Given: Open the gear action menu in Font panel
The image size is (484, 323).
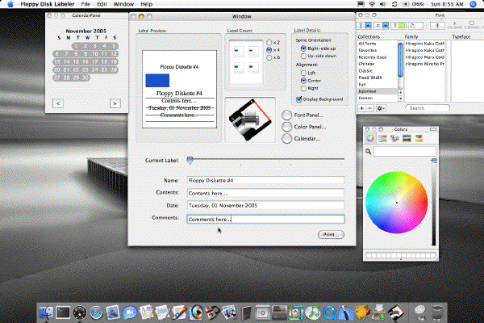Looking at the screenshot, I should [x=381, y=108].
